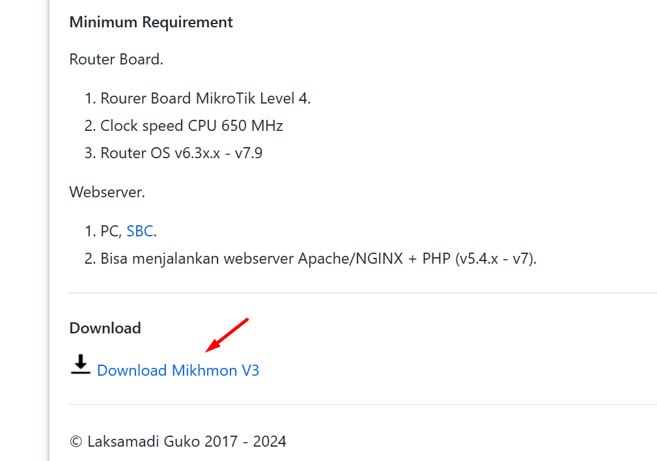
Task: Open the Download Mikhmon V3 link
Action: (x=178, y=370)
